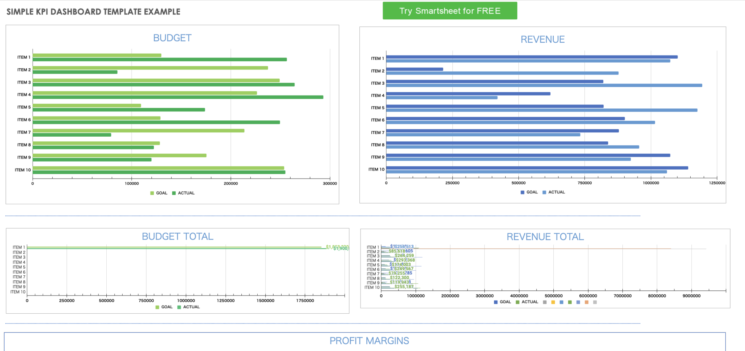The height and width of the screenshot is (351, 745).
Task: Click the ACTUAL legend swatch under BUDGET TOTAL
Action: 178,307
